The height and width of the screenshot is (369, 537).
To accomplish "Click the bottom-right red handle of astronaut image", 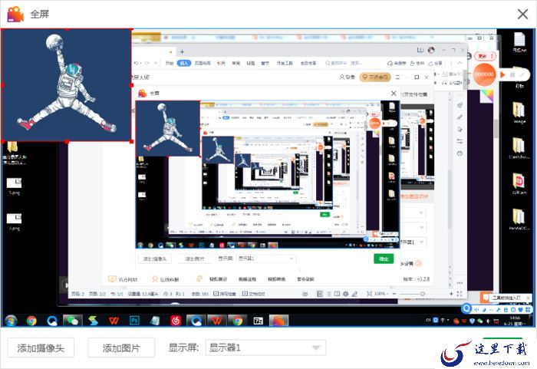I will click(x=131, y=141).
